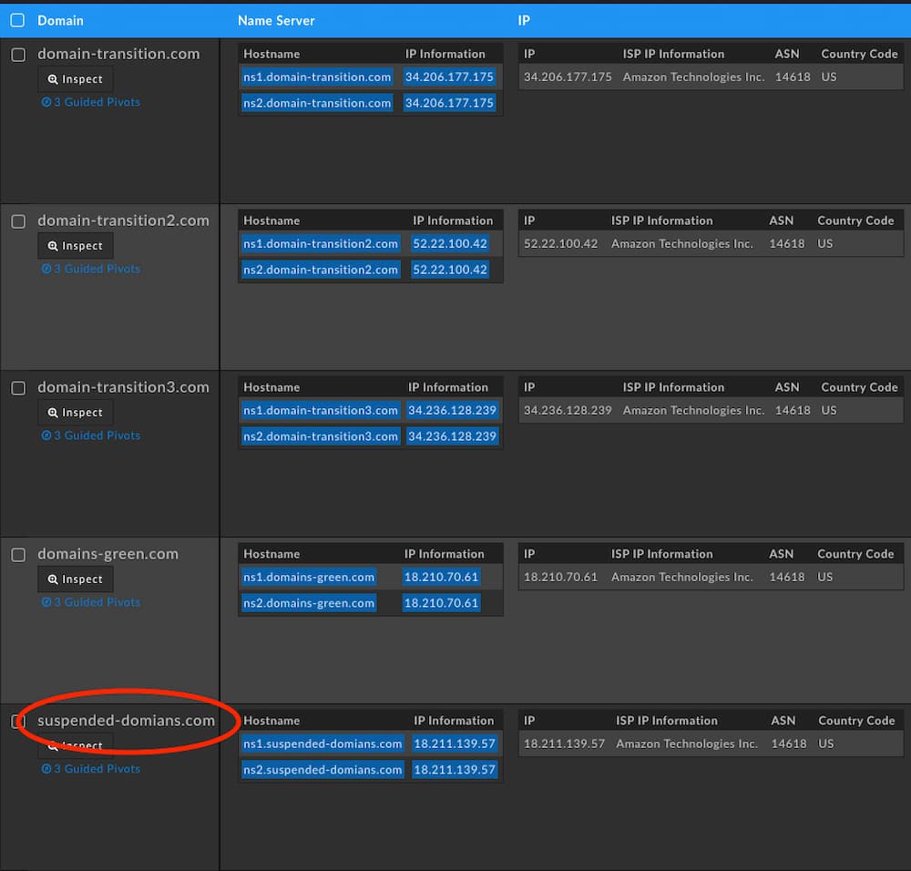Open 3 Guided Pivots for domain-transition2.com

tap(90, 269)
